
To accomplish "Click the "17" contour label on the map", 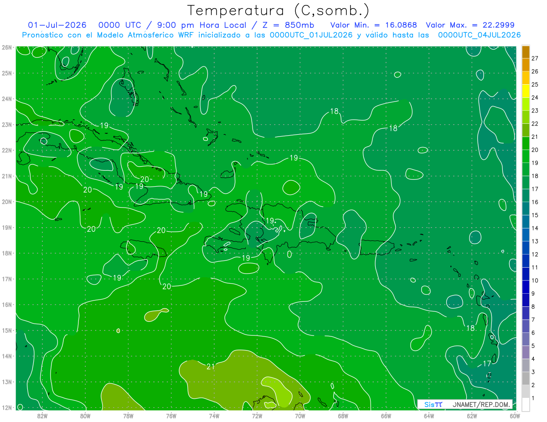I will (487, 363).
